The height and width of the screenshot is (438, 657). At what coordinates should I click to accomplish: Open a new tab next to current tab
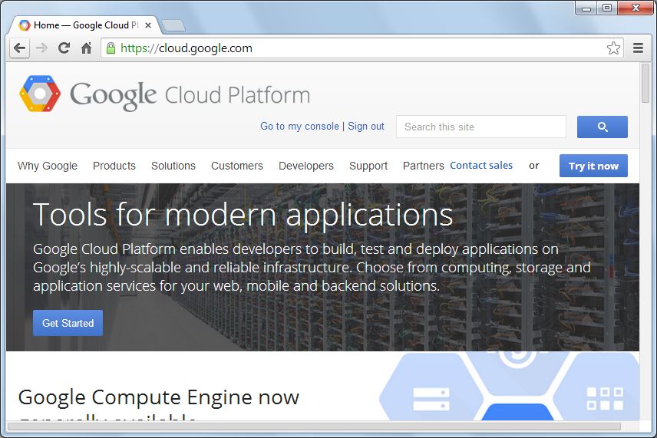point(173,25)
